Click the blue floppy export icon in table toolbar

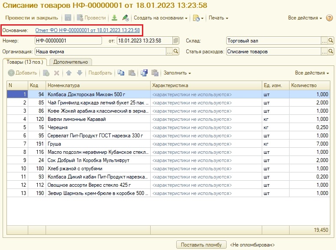pyautogui.click(x=144, y=73)
